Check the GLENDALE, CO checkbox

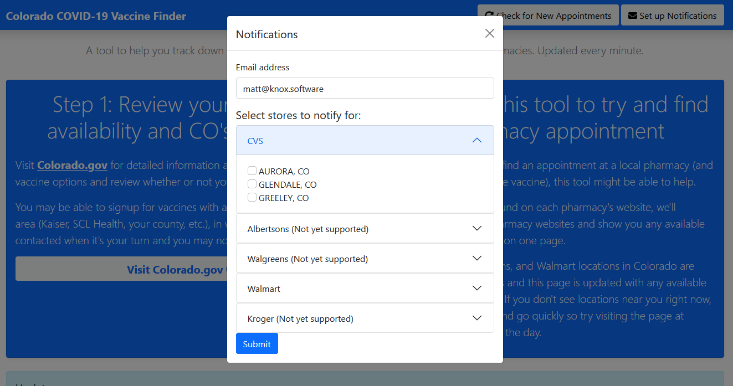252,184
